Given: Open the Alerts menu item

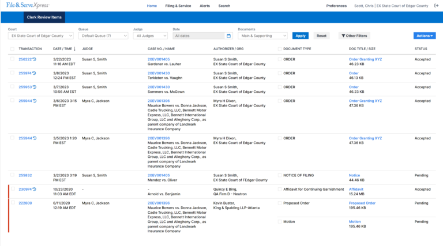Looking at the screenshot, I should click(205, 6).
